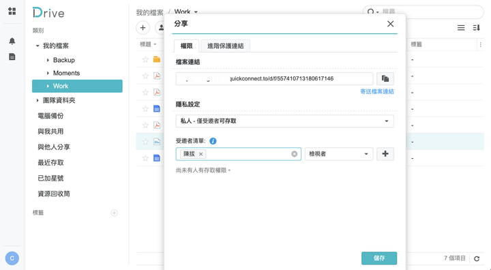The image size is (491, 270).
Task: Collapse the 我的檔案 tree node
Action: coord(38,46)
